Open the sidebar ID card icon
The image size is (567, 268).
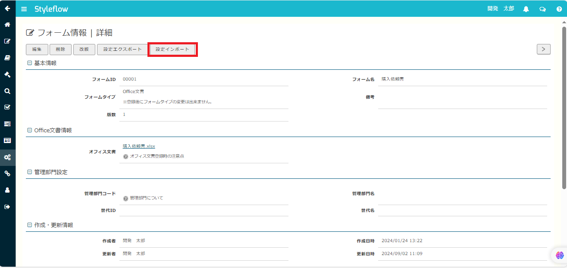[x=7, y=140]
